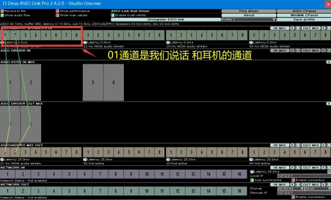Click the Network In latency clock icon

pos(252,172)
